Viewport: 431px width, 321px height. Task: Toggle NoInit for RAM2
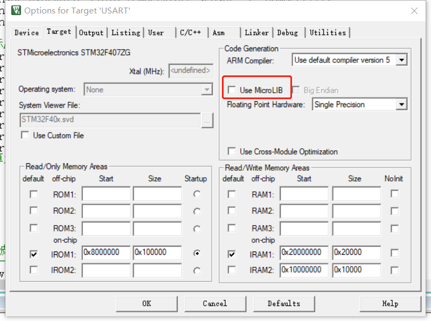pyautogui.click(x=394, y=211)
